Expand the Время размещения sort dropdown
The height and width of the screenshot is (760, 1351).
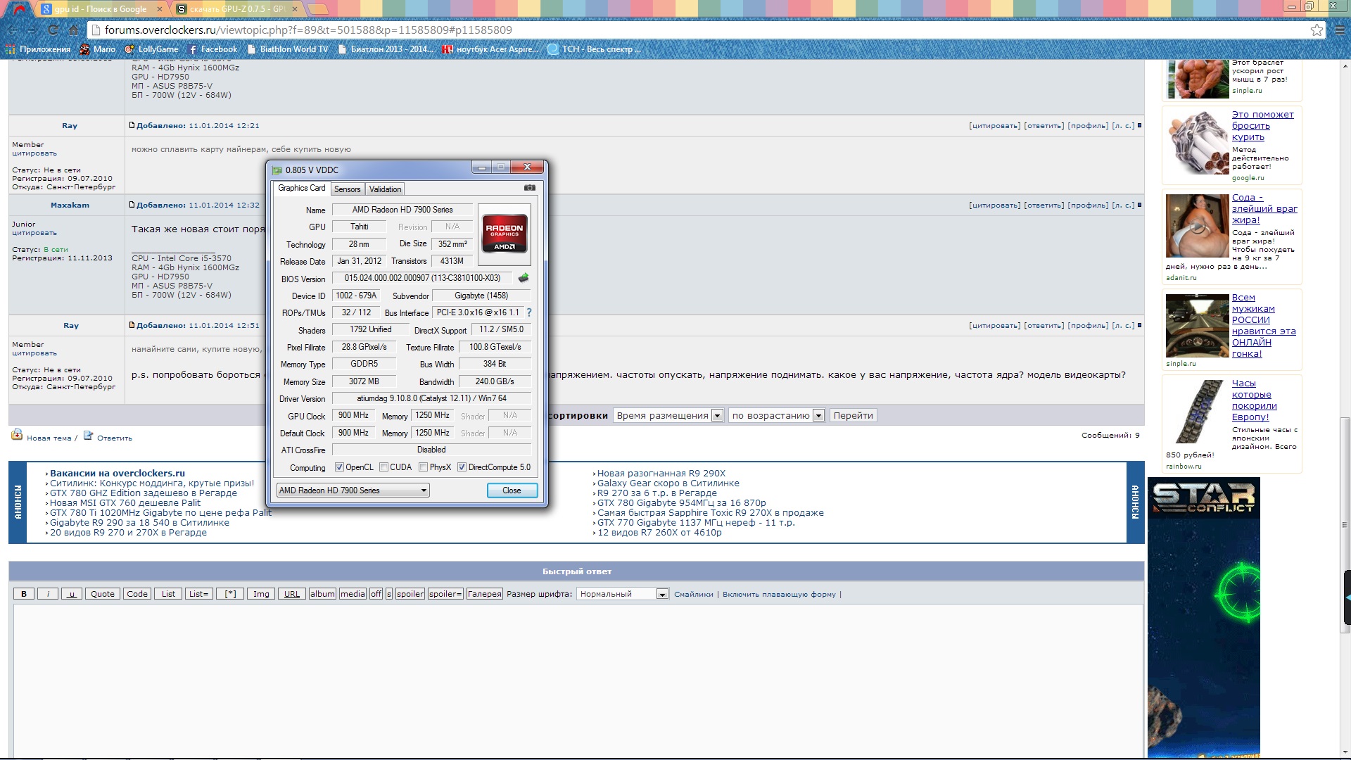[x=668, y=415]
